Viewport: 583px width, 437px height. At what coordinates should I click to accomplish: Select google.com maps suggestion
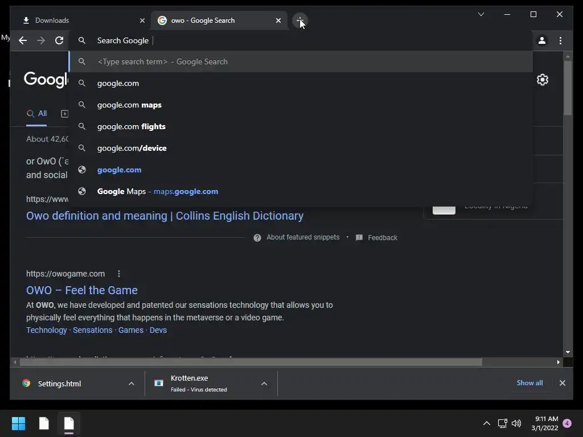[301, 105]
